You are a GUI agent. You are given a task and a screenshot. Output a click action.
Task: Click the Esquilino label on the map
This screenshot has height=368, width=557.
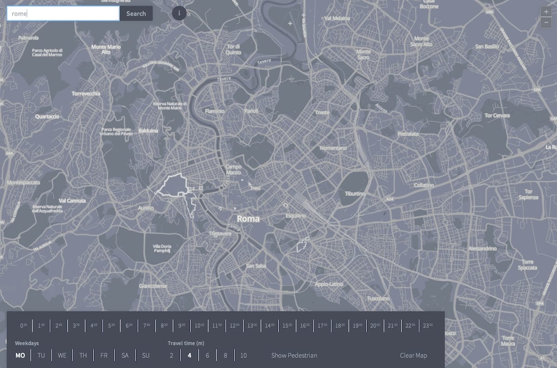click(296, 216)
